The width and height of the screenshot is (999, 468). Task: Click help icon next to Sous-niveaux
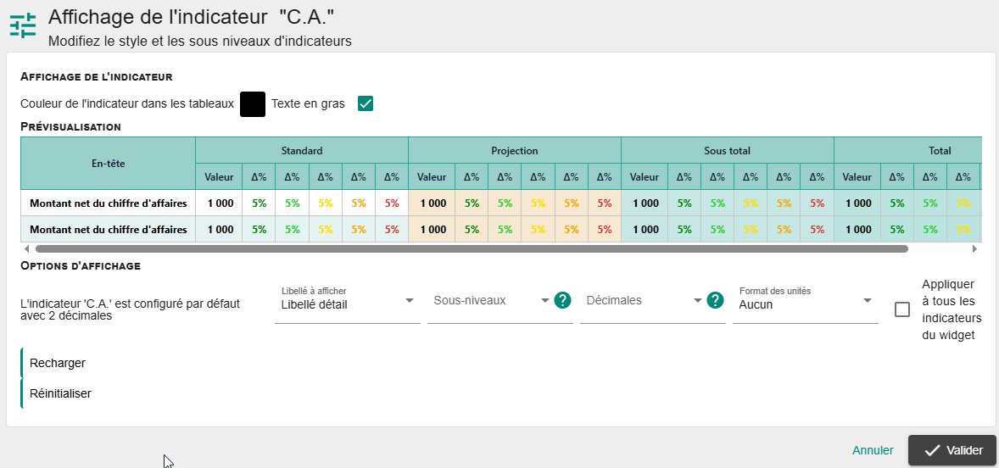point(562,300)
